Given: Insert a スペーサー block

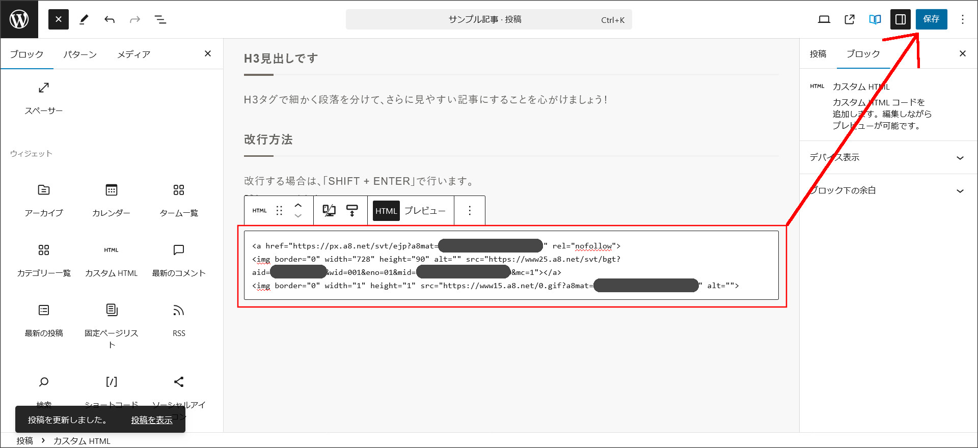Looking at the screenshot, I should 44,98.
